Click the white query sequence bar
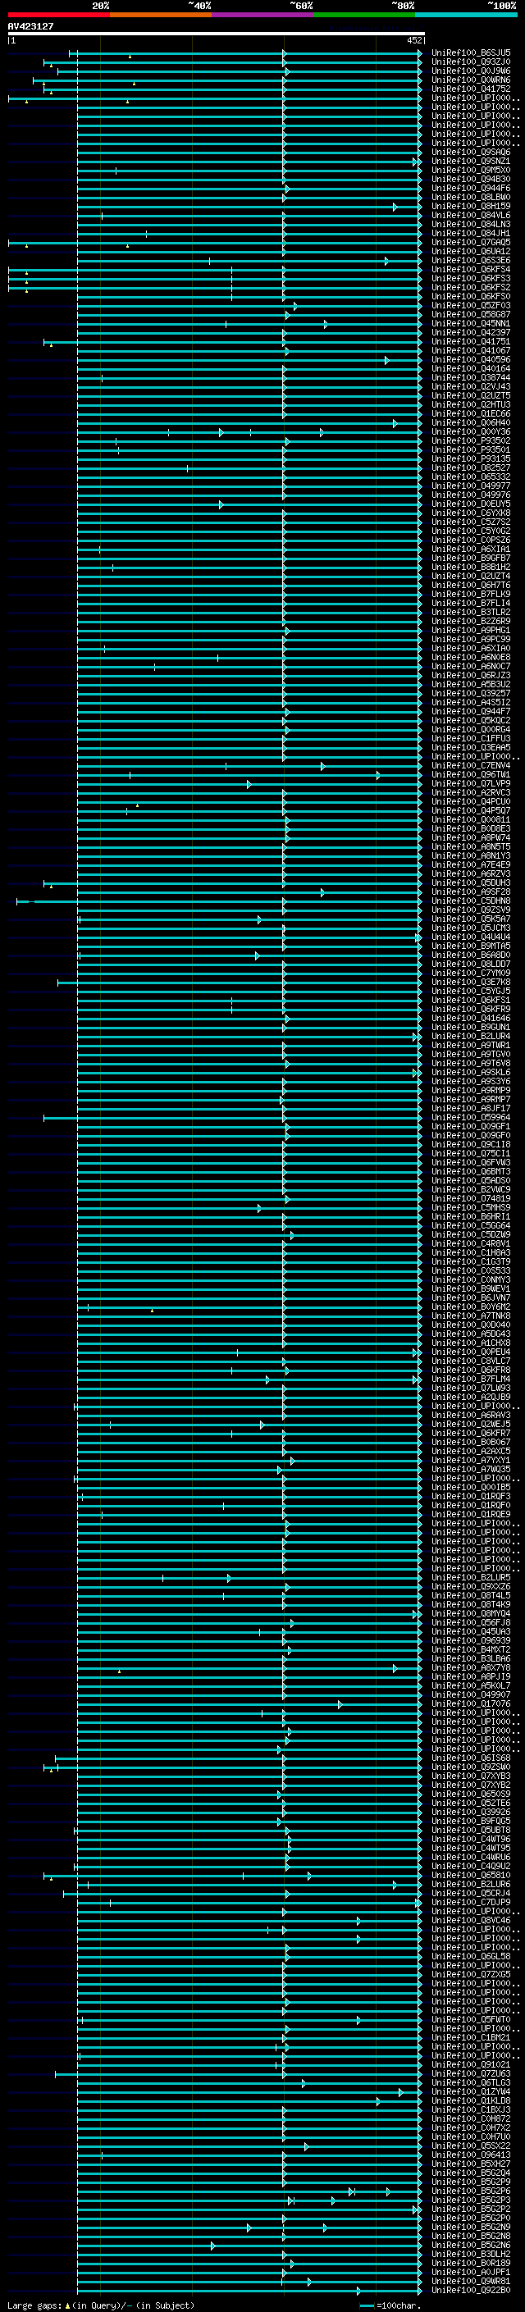The width and height of the screenshot is (525, 2312). 217,33
